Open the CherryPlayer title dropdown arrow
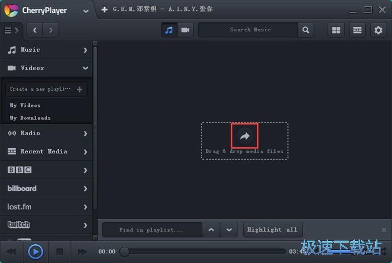 point(86,11)
